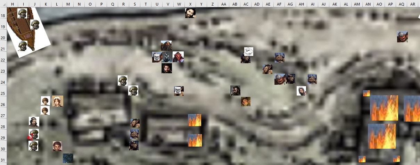Image resolution: width=420 pixels, height=165 pixels.
Task: Select the dark goblin token beneath the Zzz bubble
Action: [x=246, y=58]
